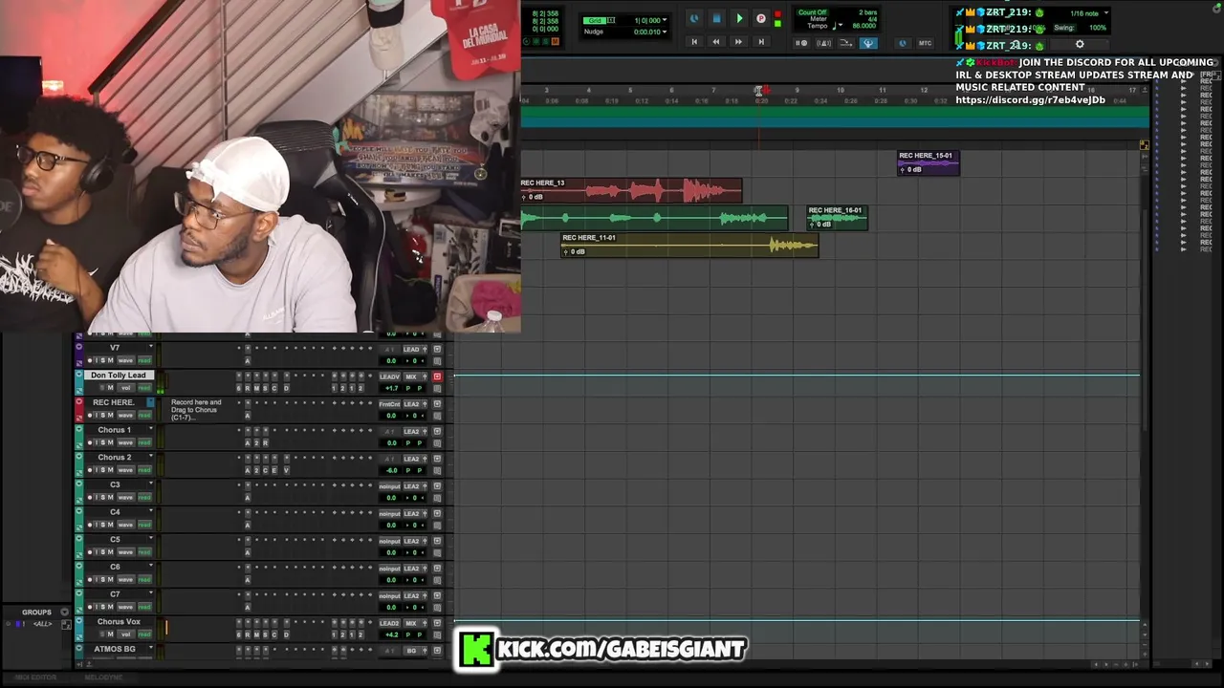Click the Swing percentage value
1224x688 pixels.
pyautogui.click(x=1098, y=28)
